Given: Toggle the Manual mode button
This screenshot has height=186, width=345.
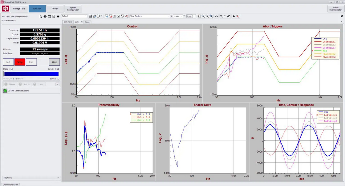Looking at the screenshot, I should point(10,84).
